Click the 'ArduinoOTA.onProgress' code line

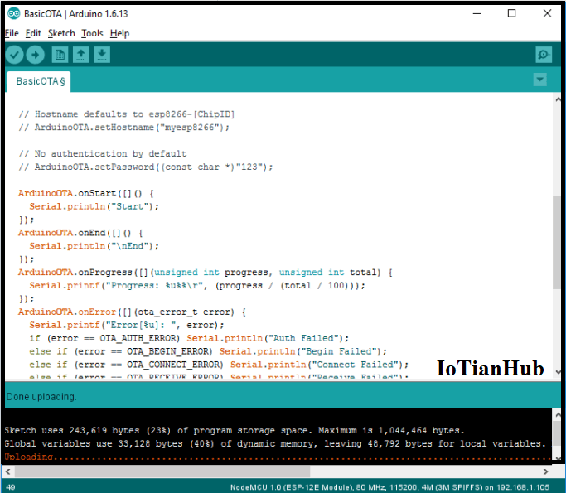(x=206, y=273)
